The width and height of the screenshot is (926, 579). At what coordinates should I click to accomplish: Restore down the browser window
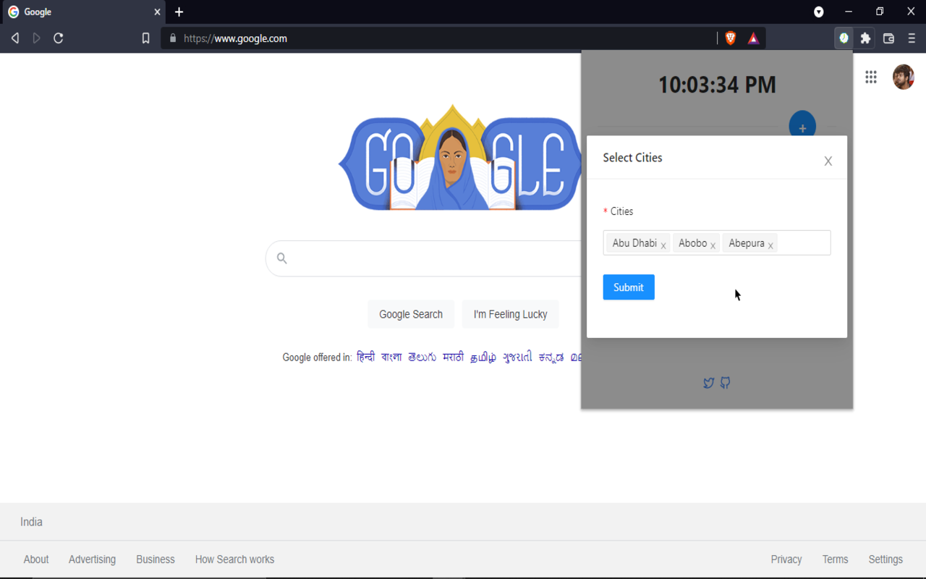click(x=880, y=12)
